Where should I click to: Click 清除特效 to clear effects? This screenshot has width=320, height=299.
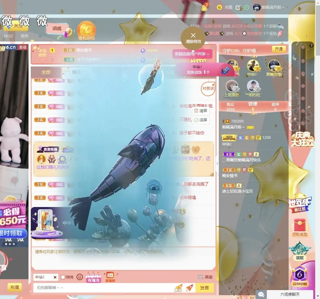click(193, 38)
